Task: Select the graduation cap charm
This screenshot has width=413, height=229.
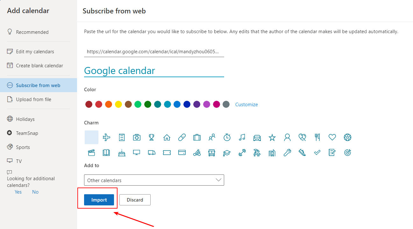Action: [227, 153]
